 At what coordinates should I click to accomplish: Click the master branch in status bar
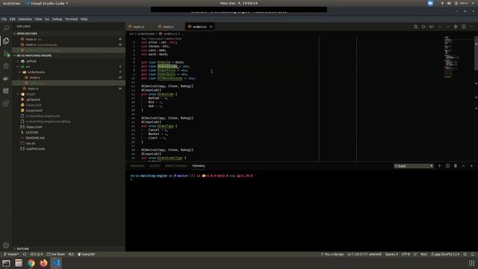click(x=11, y=254)
